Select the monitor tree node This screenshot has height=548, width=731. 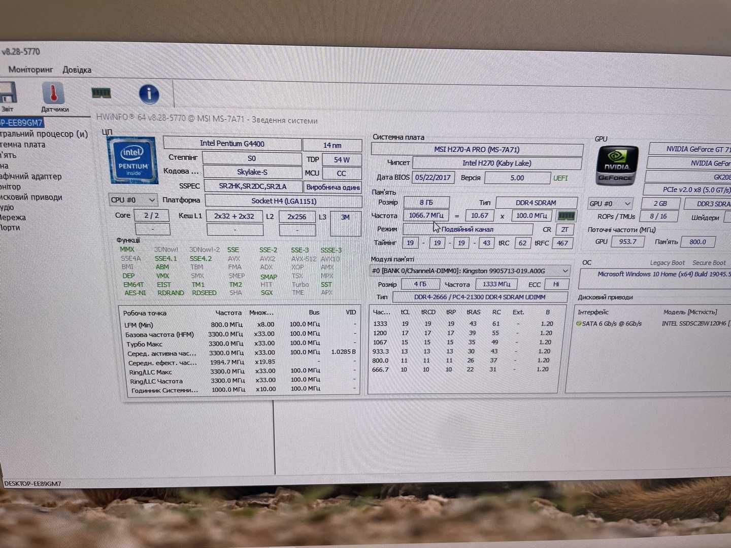click(x=11, y=187)
